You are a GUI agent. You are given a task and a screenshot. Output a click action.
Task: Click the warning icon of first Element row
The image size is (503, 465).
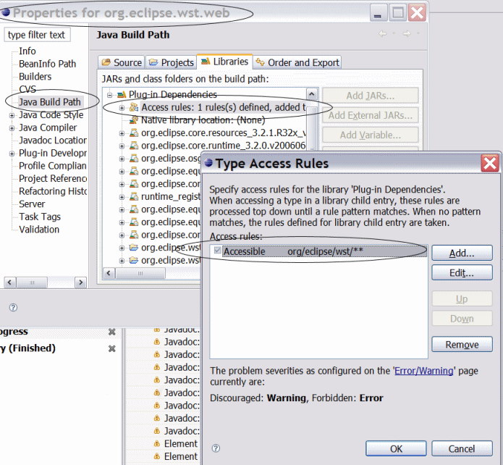click(157, 443)
